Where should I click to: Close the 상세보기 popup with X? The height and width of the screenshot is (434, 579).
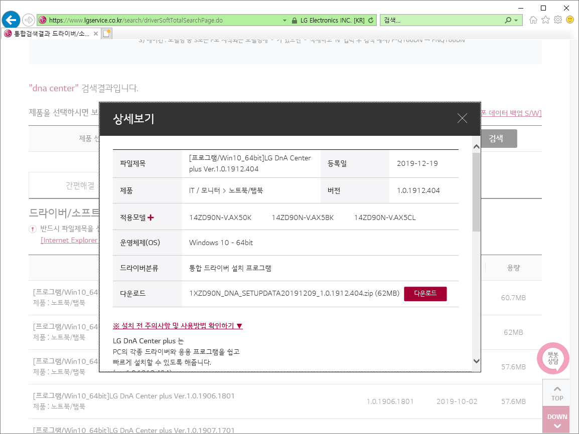(x=462, y=118)
